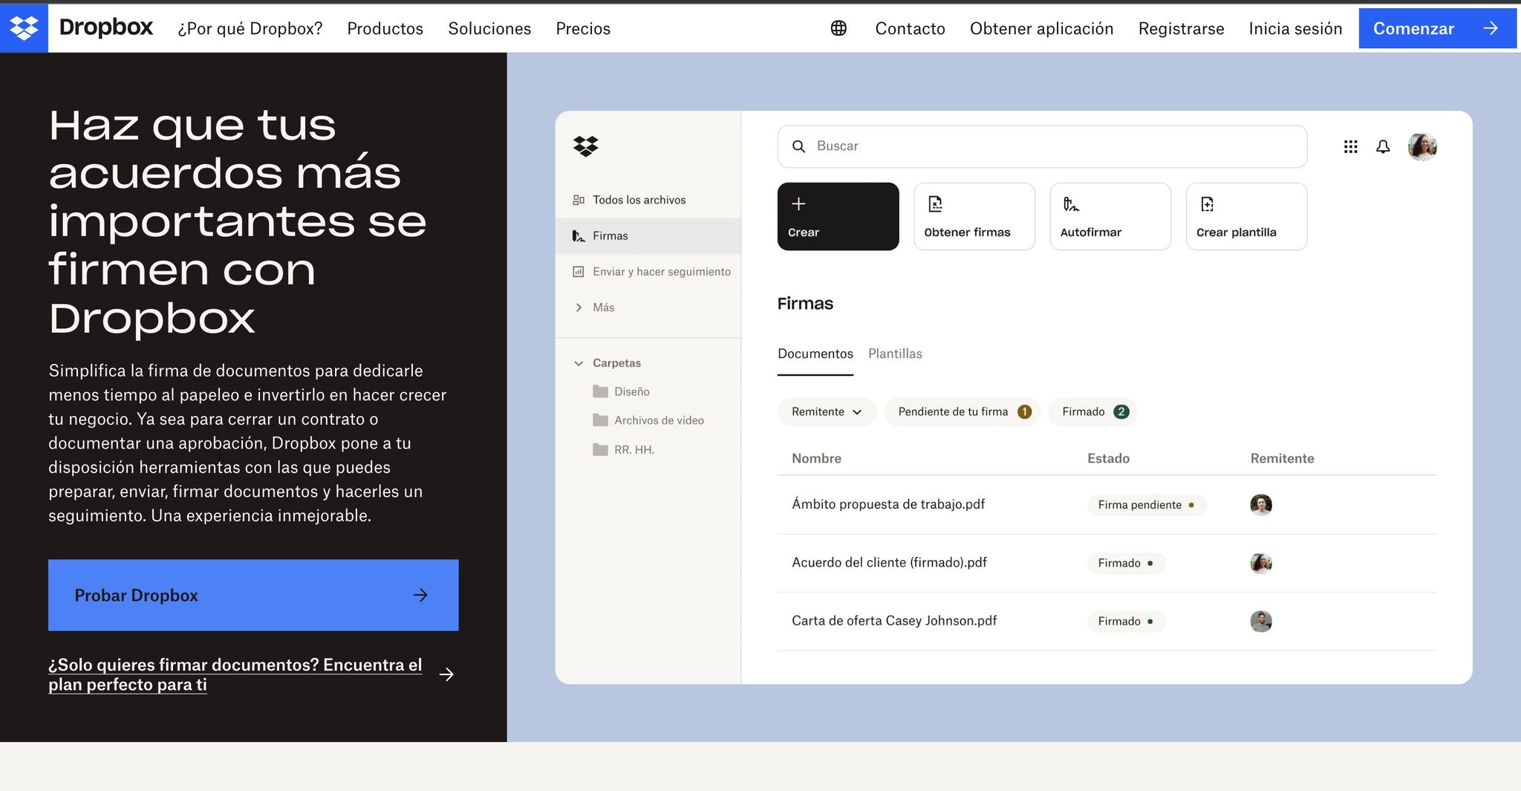Viewport: 1521px width, 791px height.
Task: Click the Archivos de vídeo folder icon
Action: click(600, 420)
